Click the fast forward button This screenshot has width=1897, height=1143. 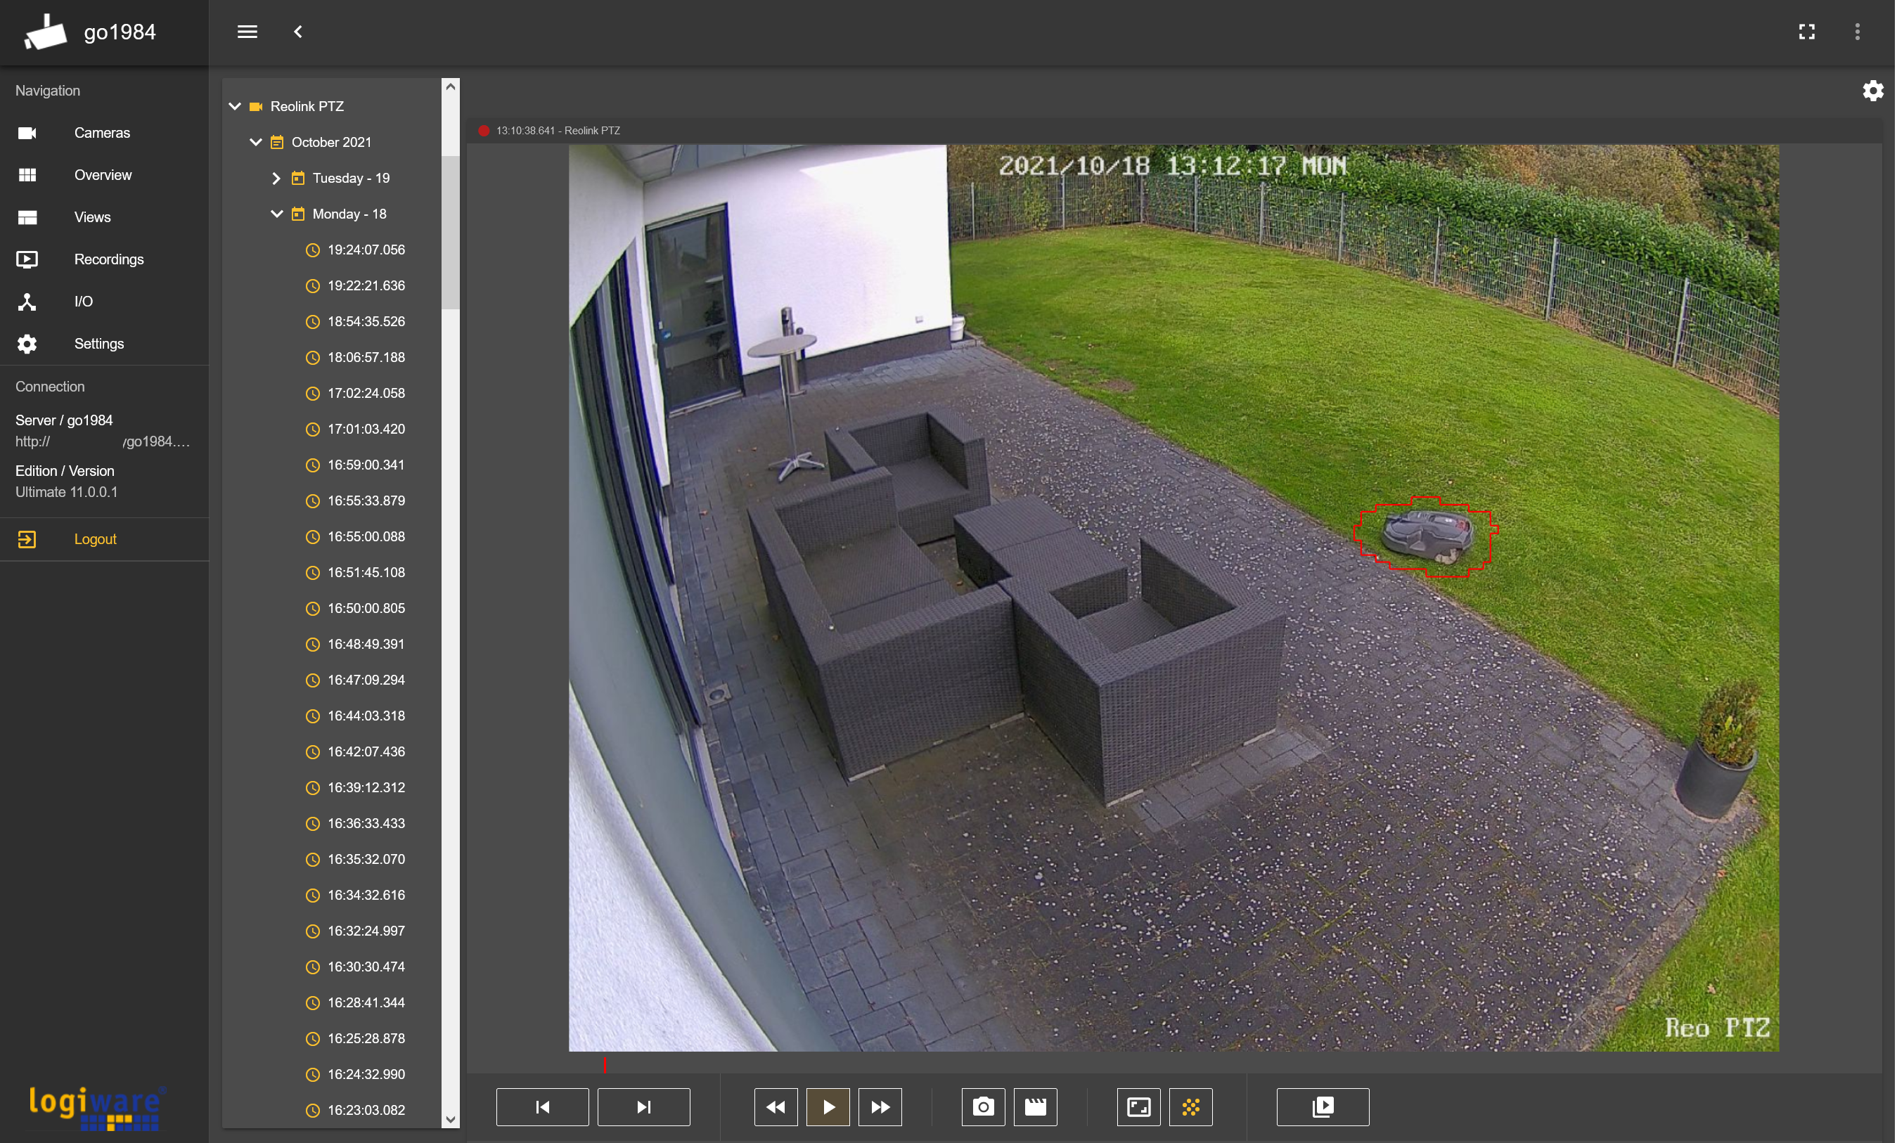[x=880, y=1107]
